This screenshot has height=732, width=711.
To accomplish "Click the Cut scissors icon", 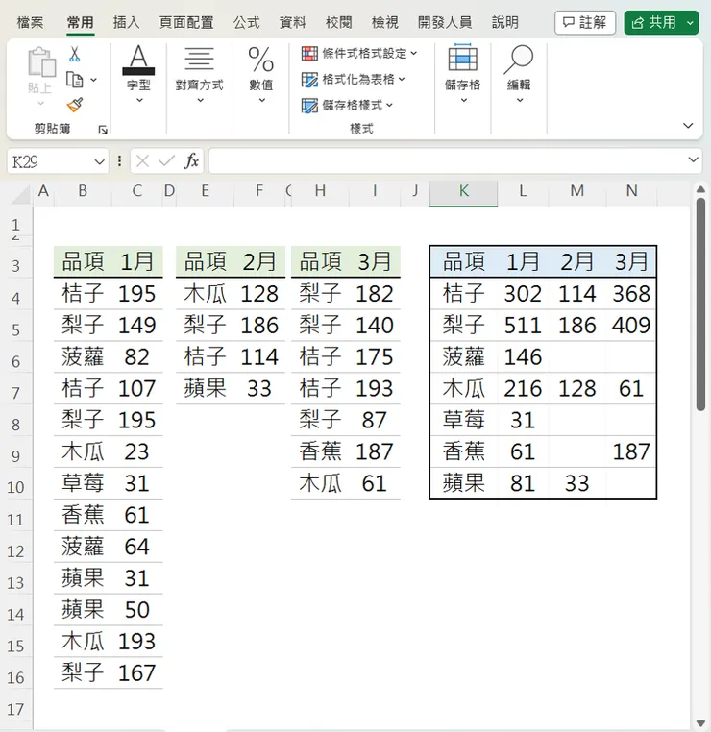I will pyautogui.click(x=74, y=54).
